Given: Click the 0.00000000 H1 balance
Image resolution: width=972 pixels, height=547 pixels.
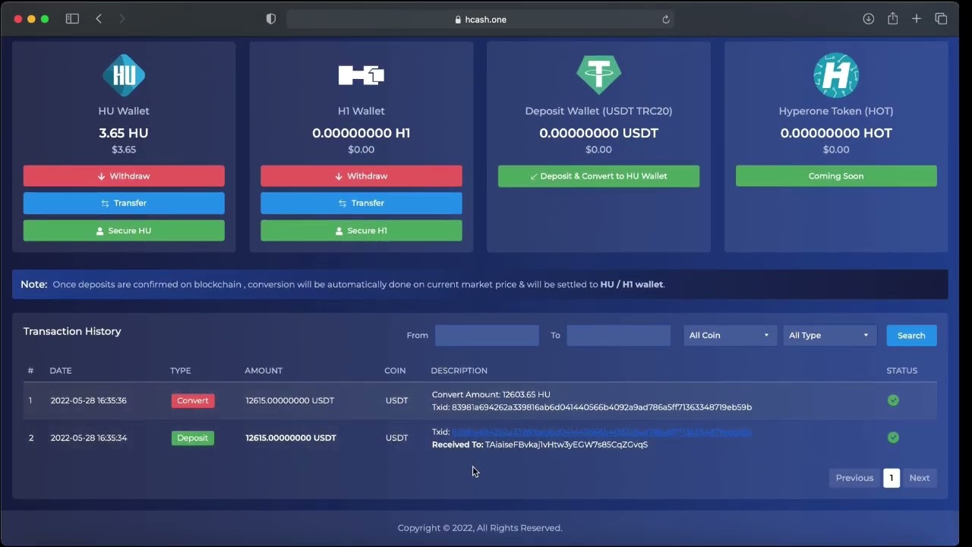Looking at the screenshot, I should (x=361, y=133).
